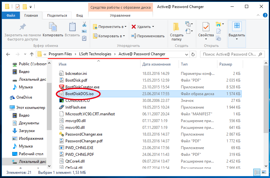Click the Up arrow navigation button

(32, 54)
